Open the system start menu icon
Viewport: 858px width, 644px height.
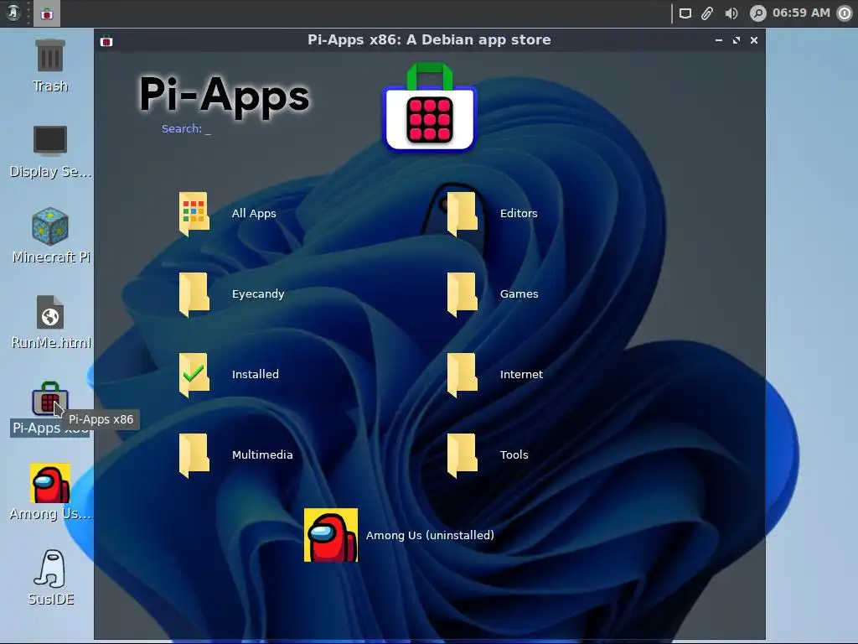pyautogui.click(x=13, y=13)
